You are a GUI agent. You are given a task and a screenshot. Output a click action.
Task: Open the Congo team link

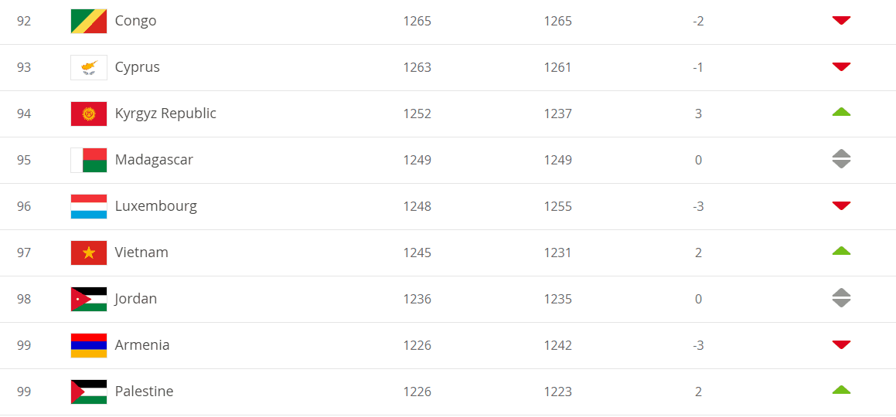(x=135, y=21)
